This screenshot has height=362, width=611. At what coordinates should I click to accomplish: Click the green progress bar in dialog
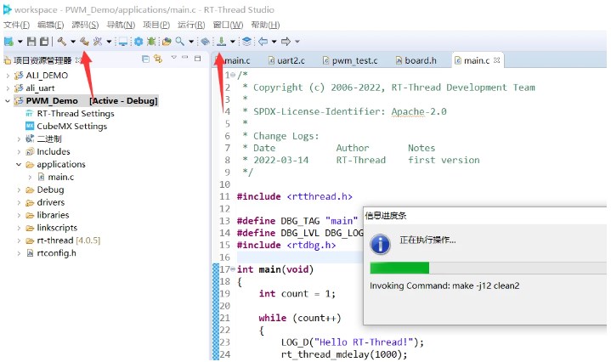point(399,268)
